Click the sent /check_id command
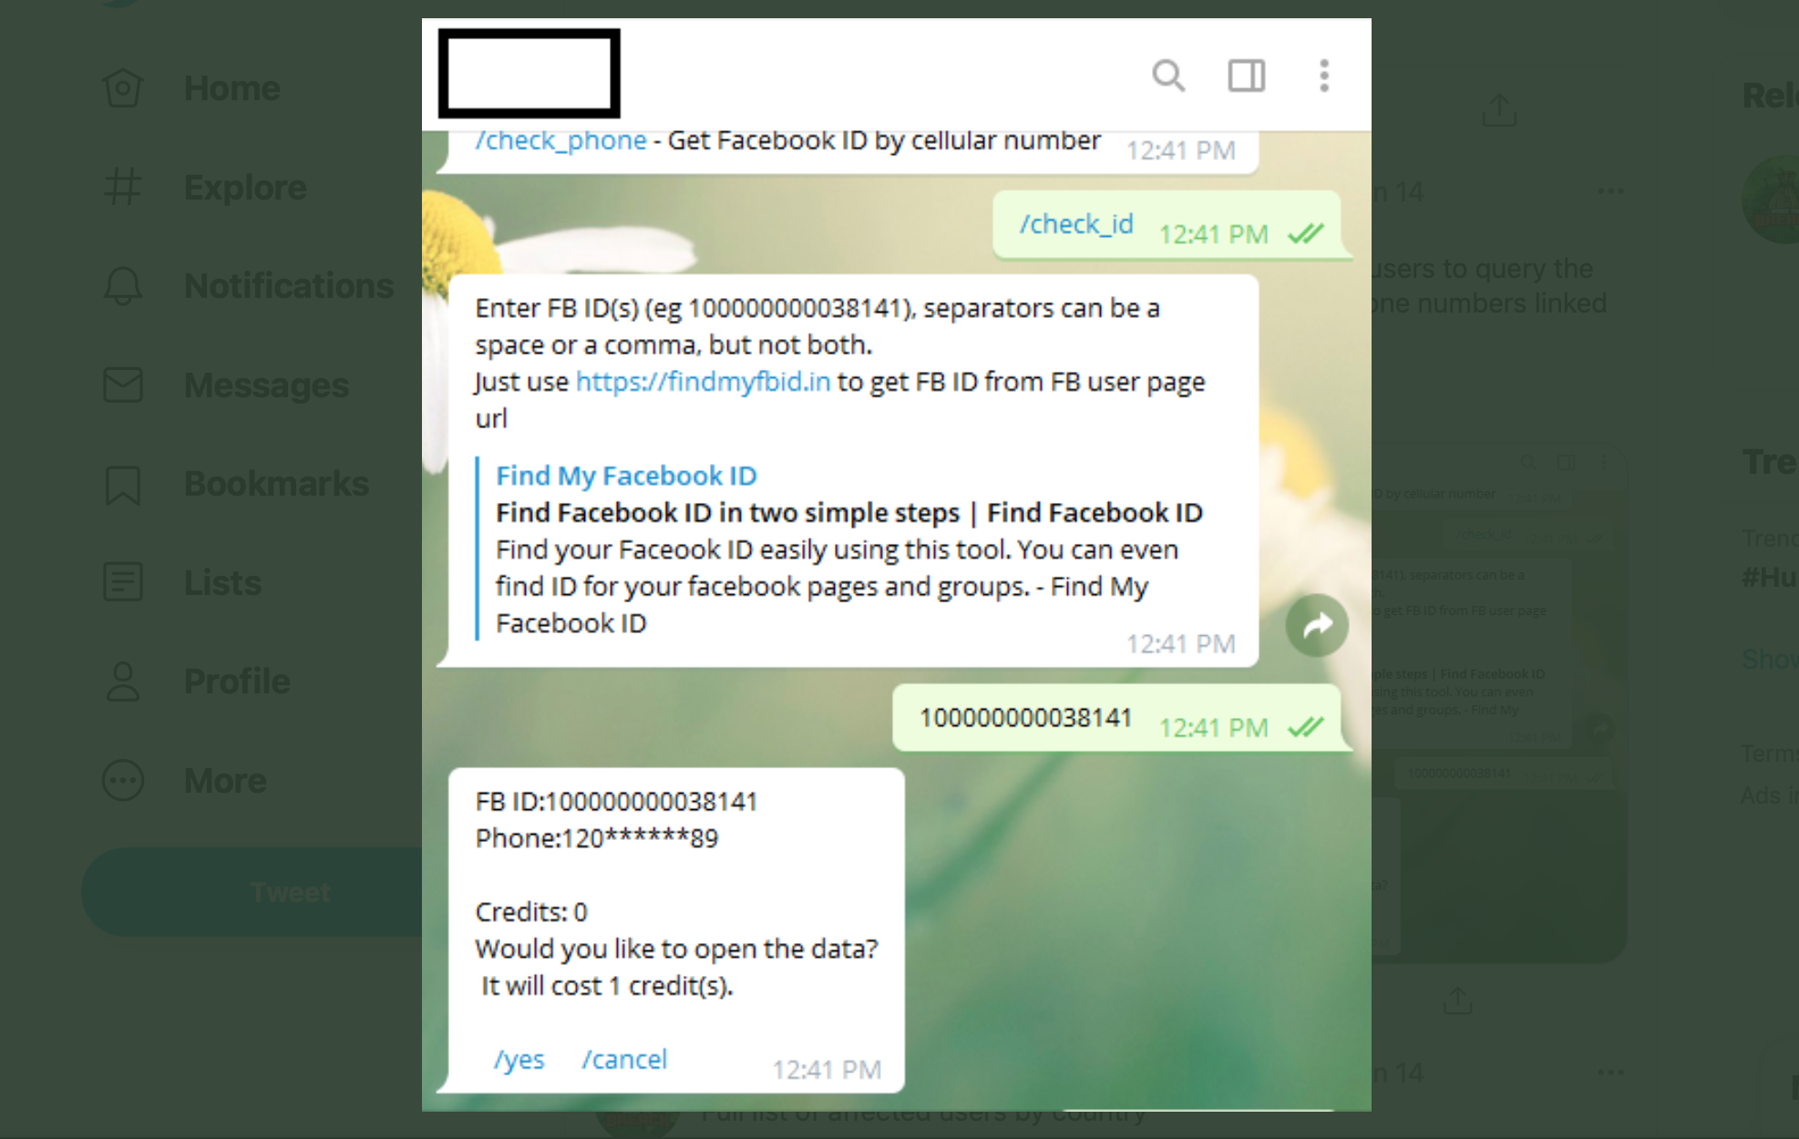 tap(1076, 224)
